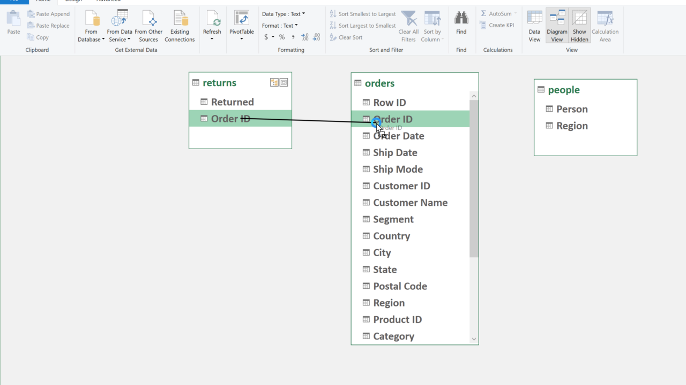The width and height of the screenshot is (686, 385).
Task: Click the Clear All Filters icon
Action: (408, 20)
